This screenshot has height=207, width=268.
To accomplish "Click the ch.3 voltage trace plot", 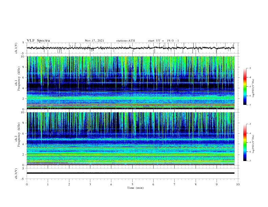I will (x=133, y=174).
